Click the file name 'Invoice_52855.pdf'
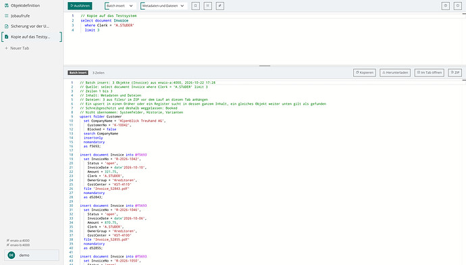This screenshot has height=265, width=466. tap(111, 239)
